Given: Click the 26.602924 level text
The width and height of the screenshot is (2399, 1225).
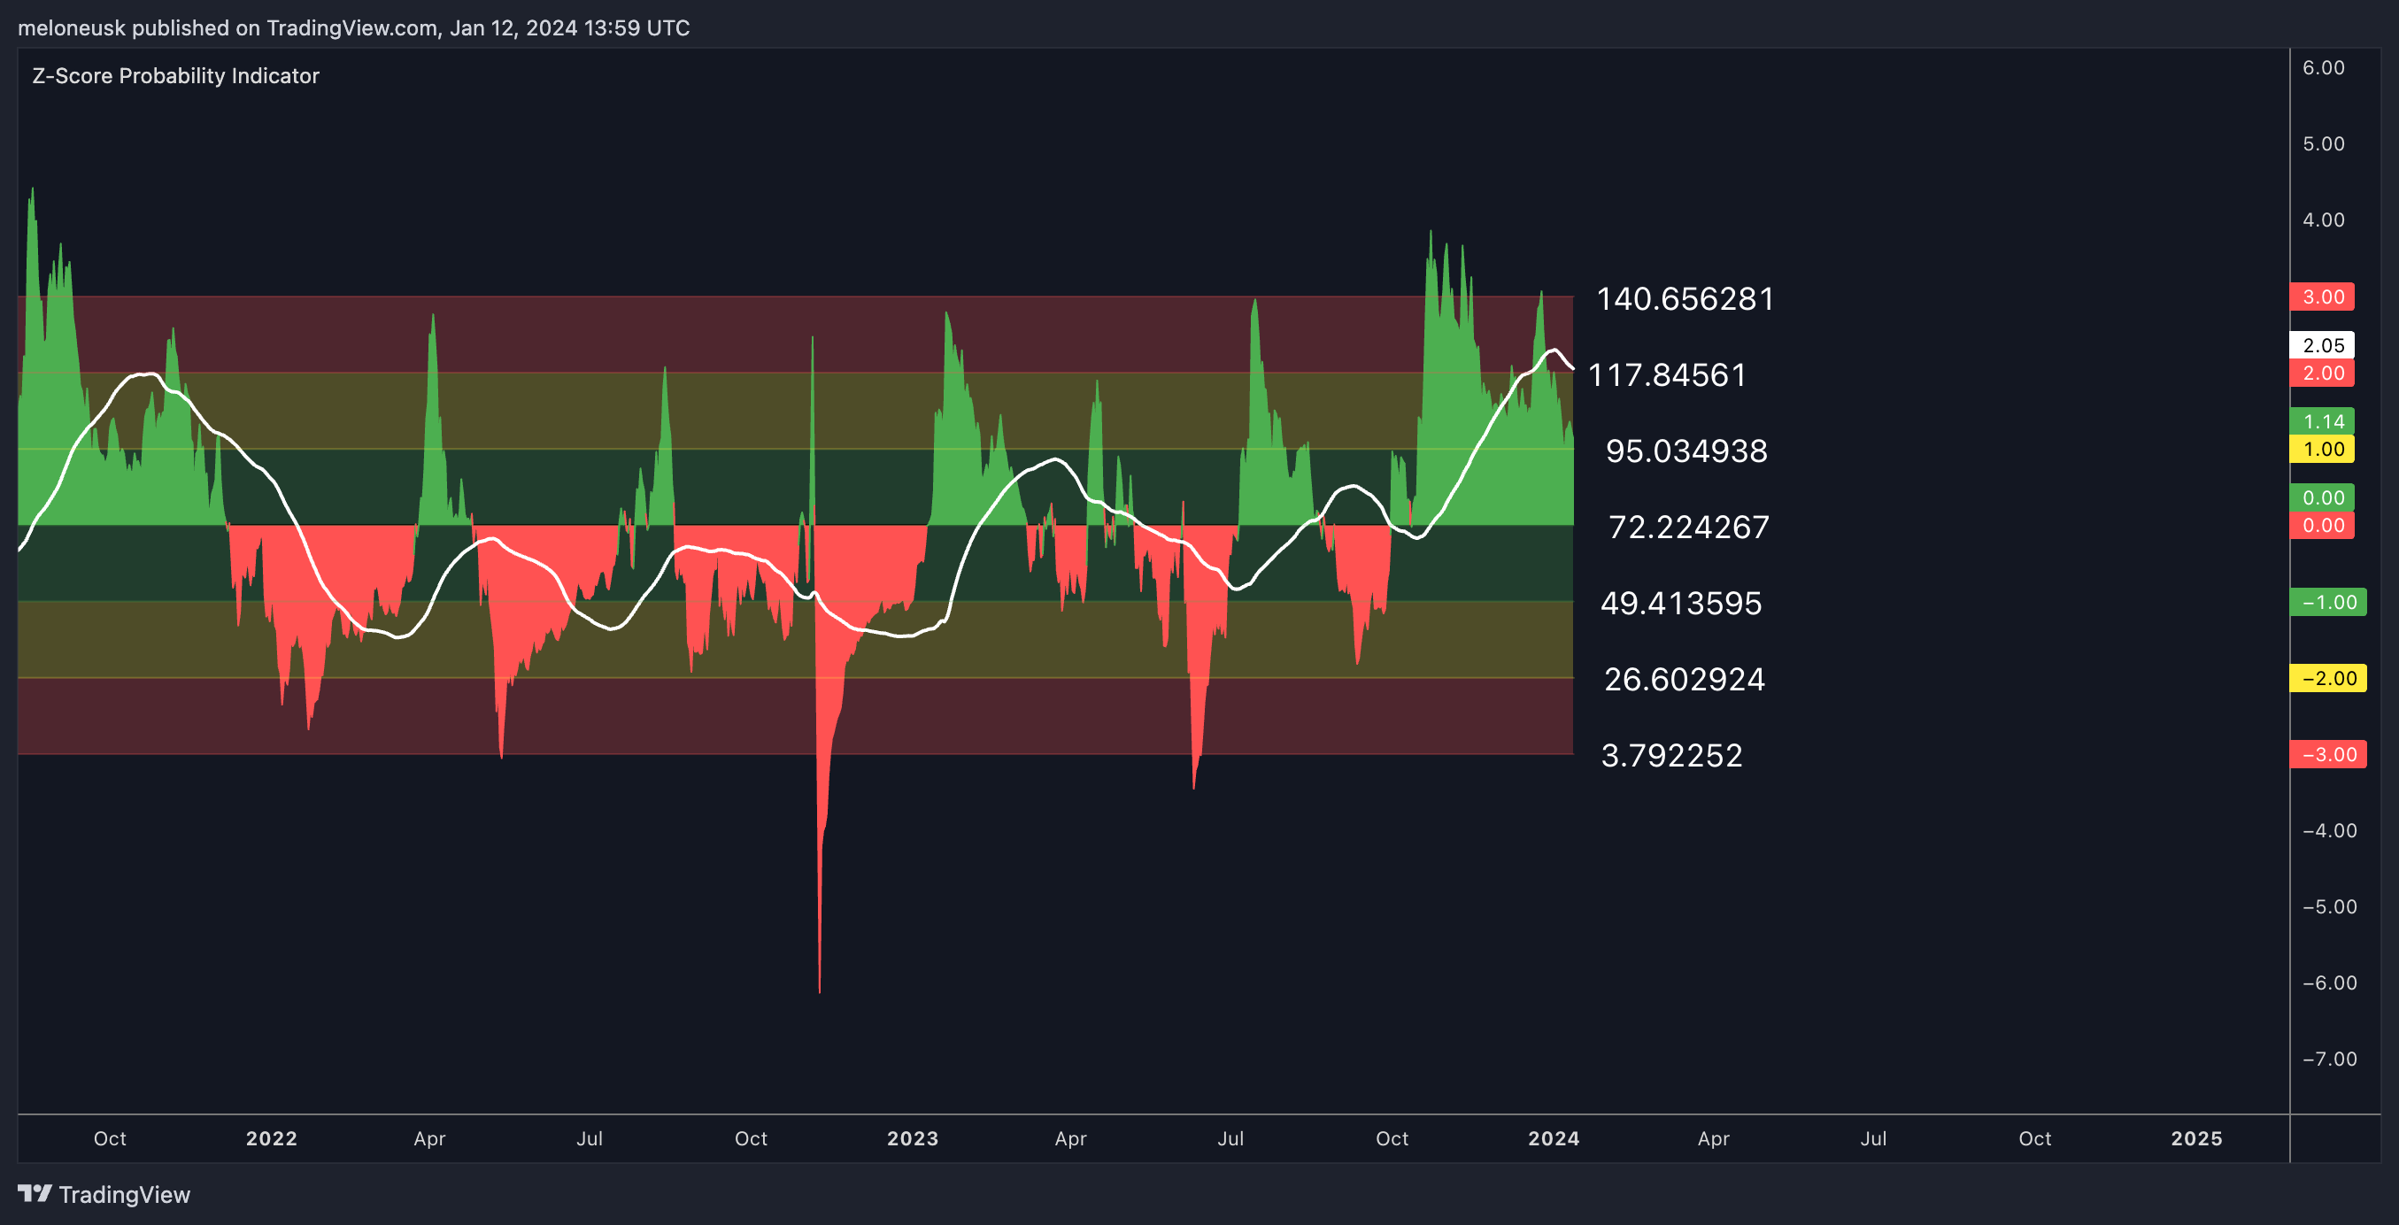Looking at the screenshot, I should point(1684,681).
